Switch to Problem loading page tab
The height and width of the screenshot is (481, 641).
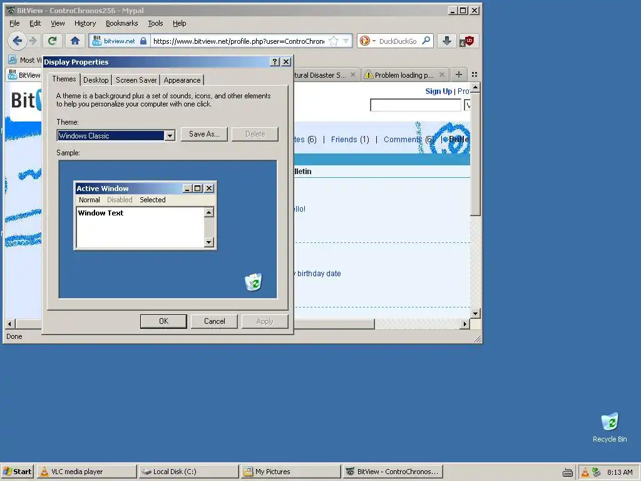coord(404,75)
